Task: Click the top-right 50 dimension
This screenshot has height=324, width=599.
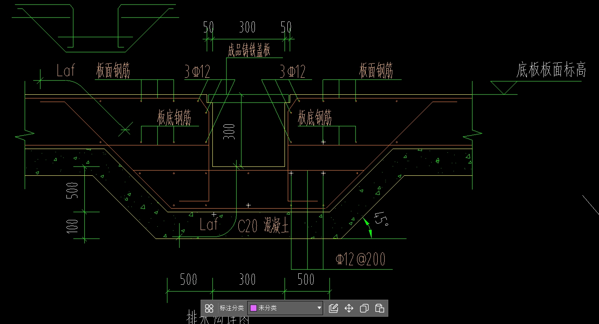Action: tap(286, 28)
